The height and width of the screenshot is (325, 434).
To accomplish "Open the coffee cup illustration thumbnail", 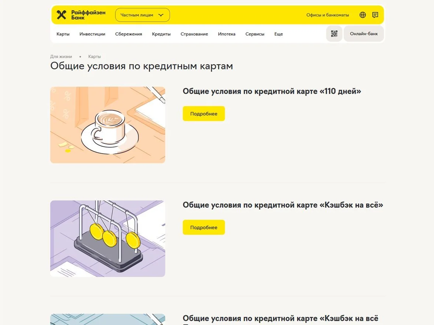I will (x=108, y=125).
